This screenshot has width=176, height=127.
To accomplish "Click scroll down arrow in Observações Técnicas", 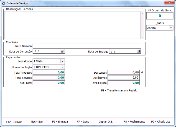I will pos(142,37).
